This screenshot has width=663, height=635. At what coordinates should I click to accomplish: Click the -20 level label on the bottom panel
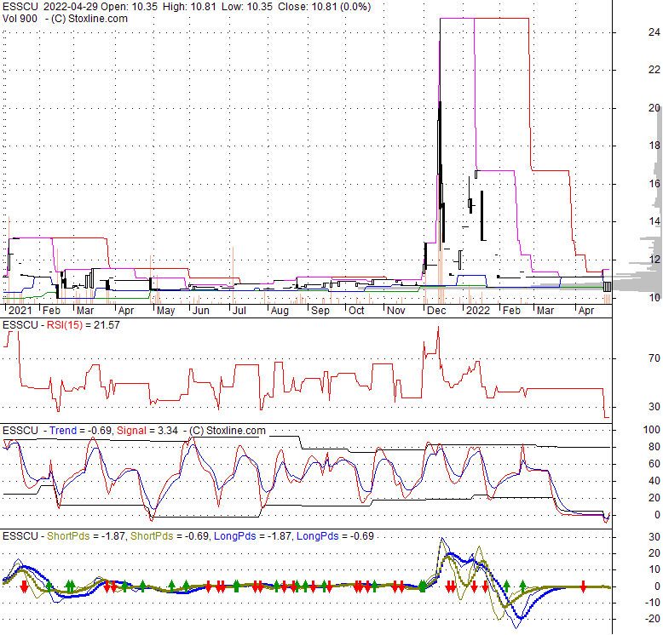(651, 619)
